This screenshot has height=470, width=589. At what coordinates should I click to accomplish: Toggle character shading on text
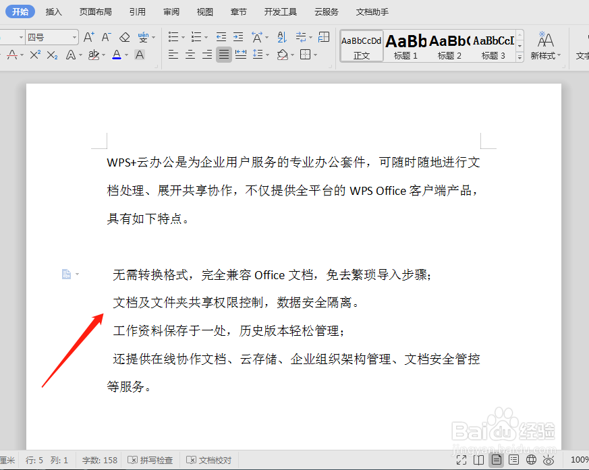[140, 55]
